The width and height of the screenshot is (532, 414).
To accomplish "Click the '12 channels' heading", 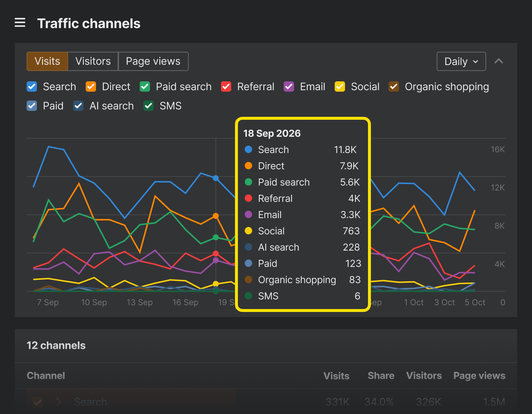I will [x=56, y=345].
